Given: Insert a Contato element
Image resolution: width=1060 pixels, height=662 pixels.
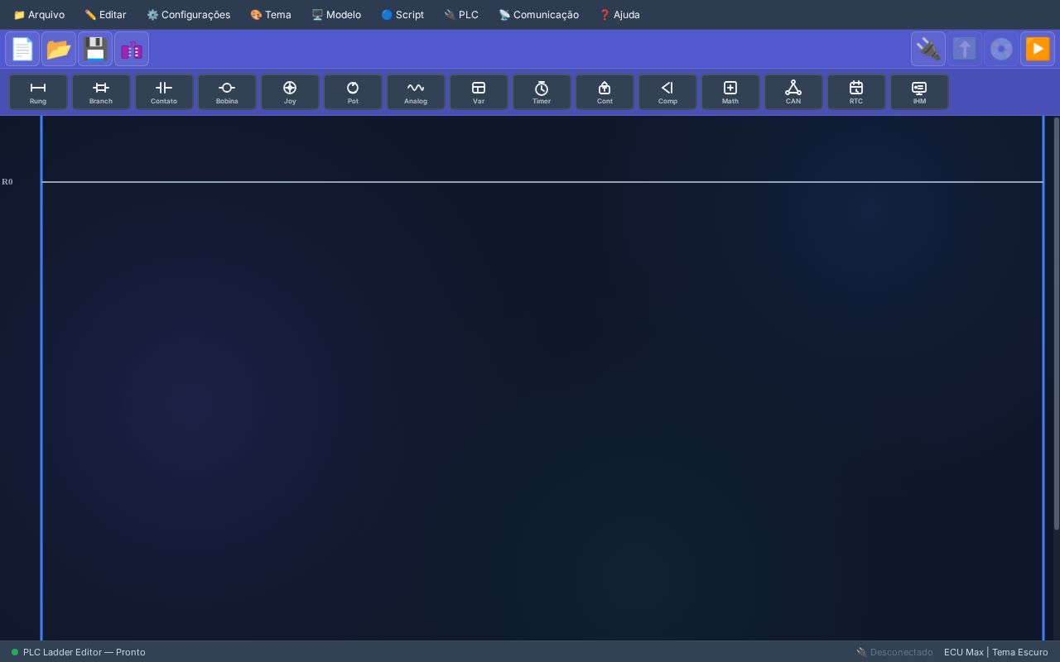Looking at the screenshot, I should point(164,92).
